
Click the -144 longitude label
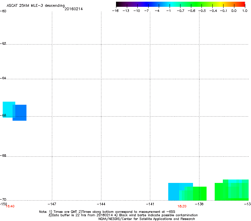pos(101,204)
